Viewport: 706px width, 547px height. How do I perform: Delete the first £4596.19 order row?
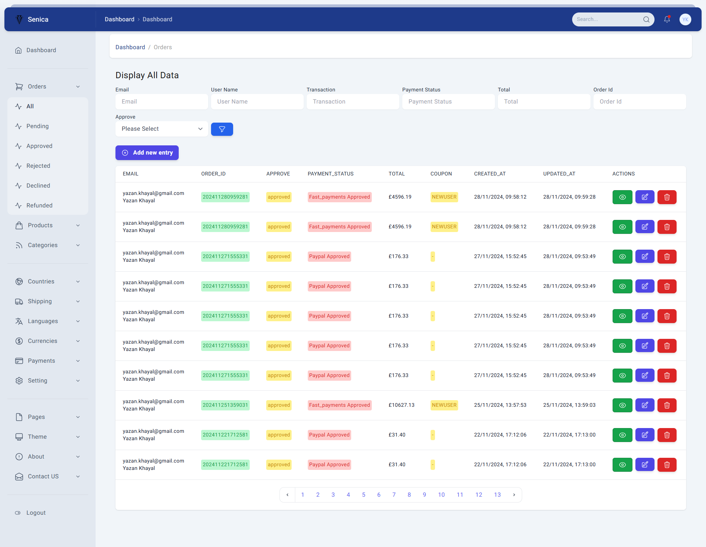667,197
